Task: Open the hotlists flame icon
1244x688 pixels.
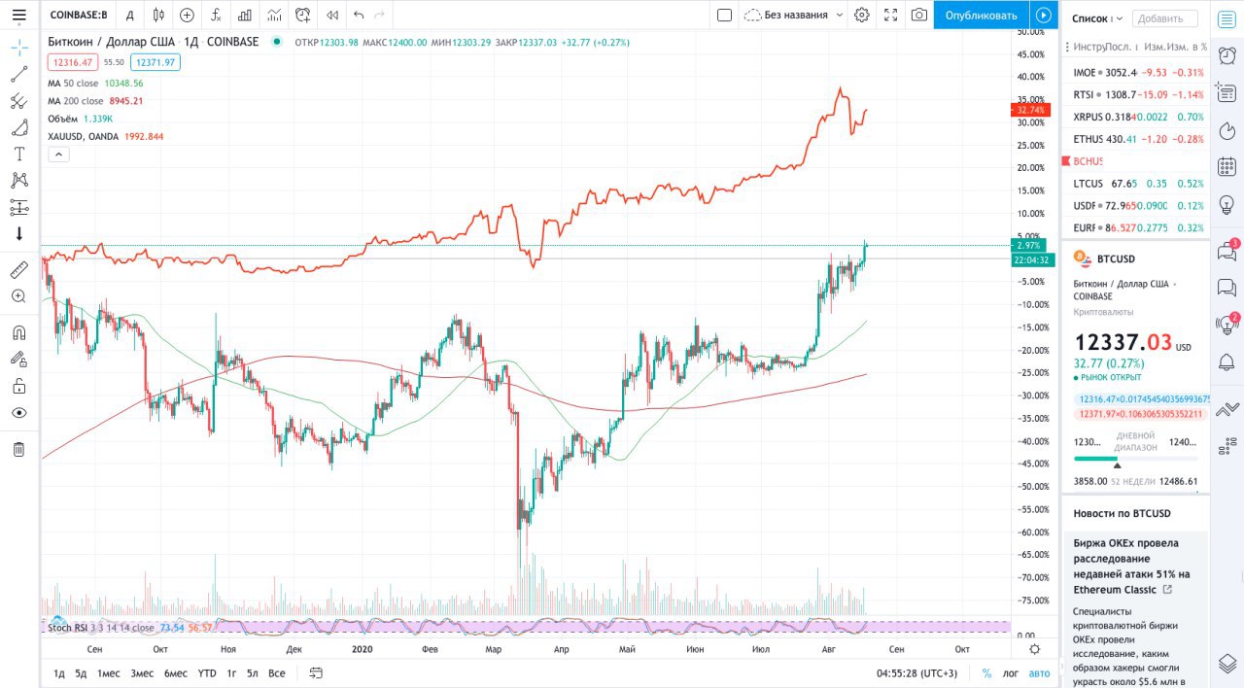Action: click(1227, 129)
